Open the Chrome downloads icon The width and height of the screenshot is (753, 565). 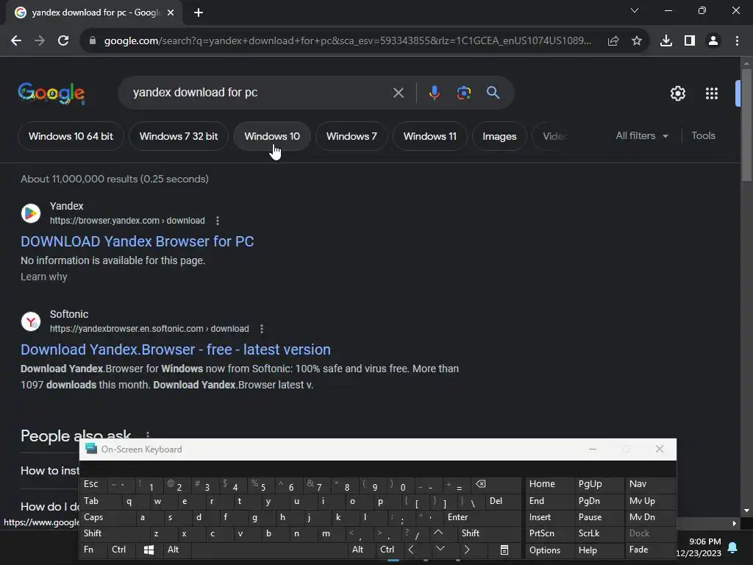(666, 41)
